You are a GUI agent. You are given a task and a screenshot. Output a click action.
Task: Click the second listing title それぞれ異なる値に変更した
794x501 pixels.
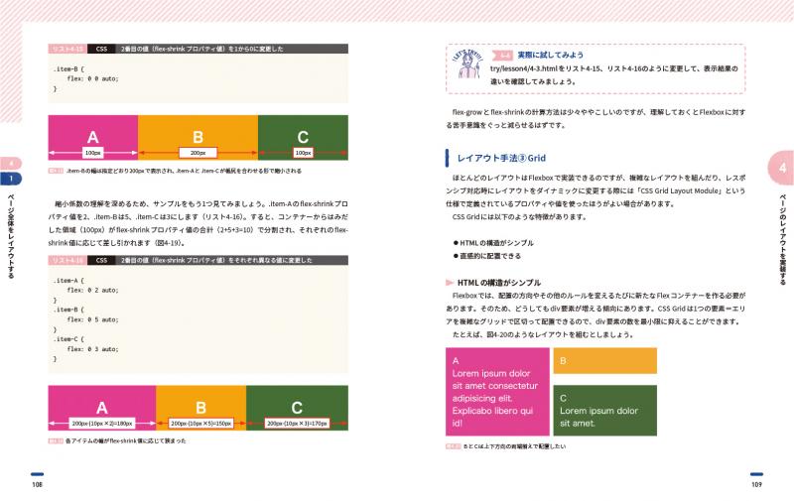[216, 260]
